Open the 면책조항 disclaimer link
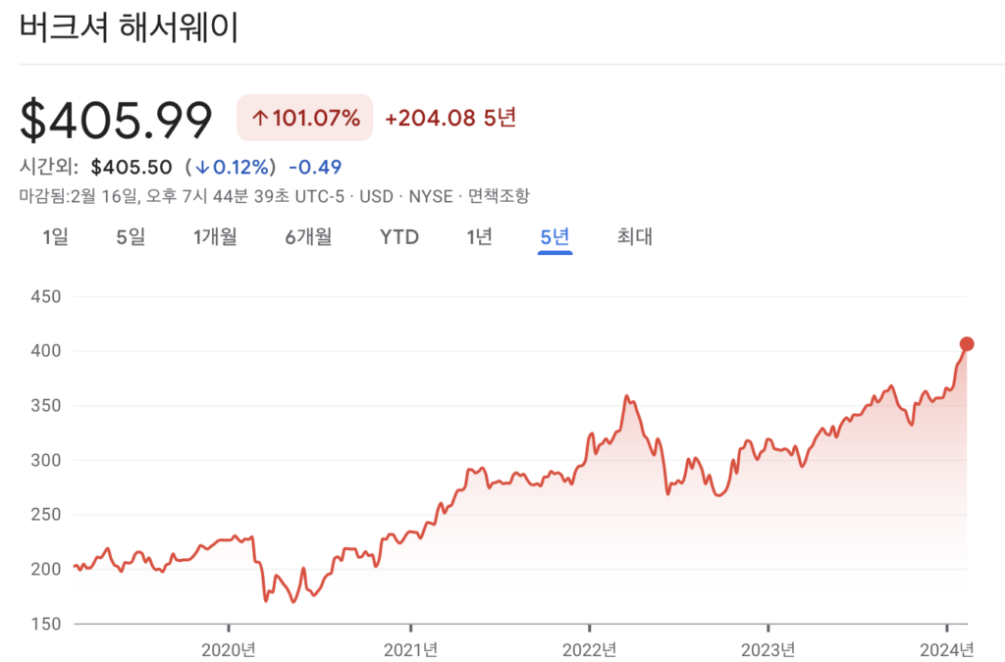The image size is (1005, 662). (x=501, y=195)
